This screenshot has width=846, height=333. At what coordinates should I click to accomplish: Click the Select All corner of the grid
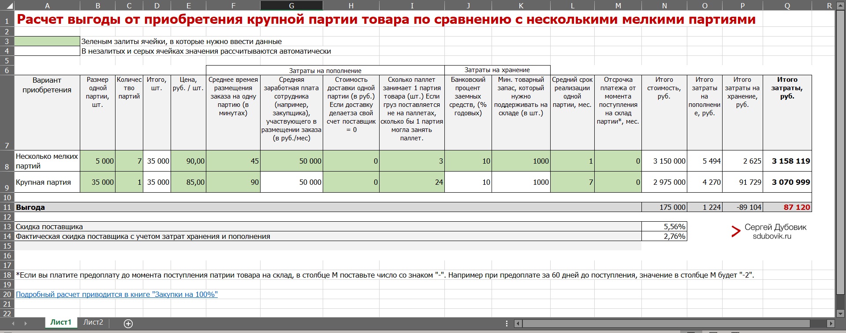pyautogui.click(x=7, y=6)
